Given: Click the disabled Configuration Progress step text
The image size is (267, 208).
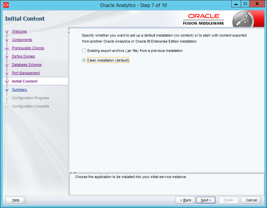Looking at the screenshot, I should 30,98.
